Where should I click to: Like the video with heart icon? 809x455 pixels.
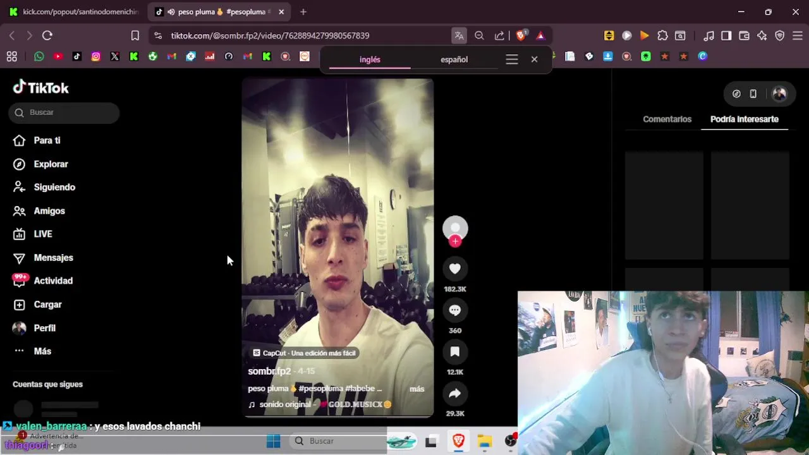click(x=455, y=269)
